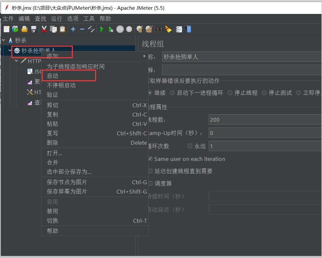Click the Save floppy disk toolbar icon
322x258 pixels.
34,29
